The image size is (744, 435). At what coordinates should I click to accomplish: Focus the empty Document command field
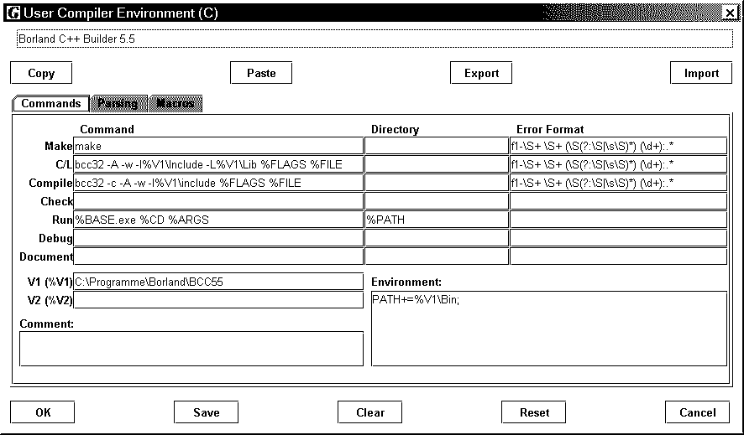pos(218,256)
